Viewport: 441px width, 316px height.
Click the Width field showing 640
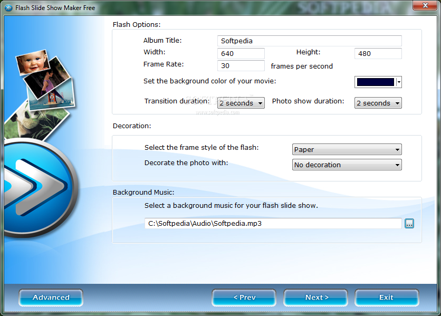(x=241, y=53)
